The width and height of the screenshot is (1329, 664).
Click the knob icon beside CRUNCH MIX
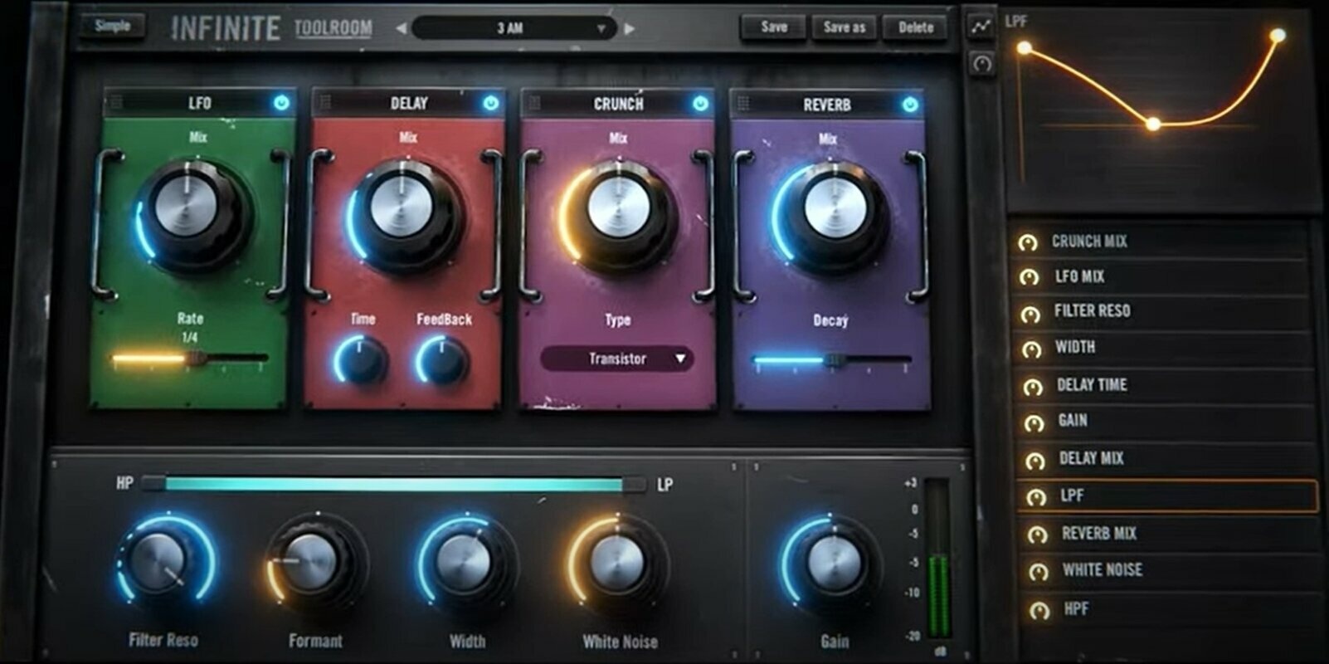1027,242
